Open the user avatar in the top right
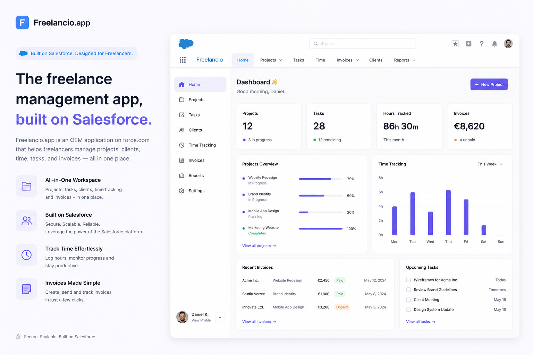This screenshot has height=355, width=533. point(508,44)
